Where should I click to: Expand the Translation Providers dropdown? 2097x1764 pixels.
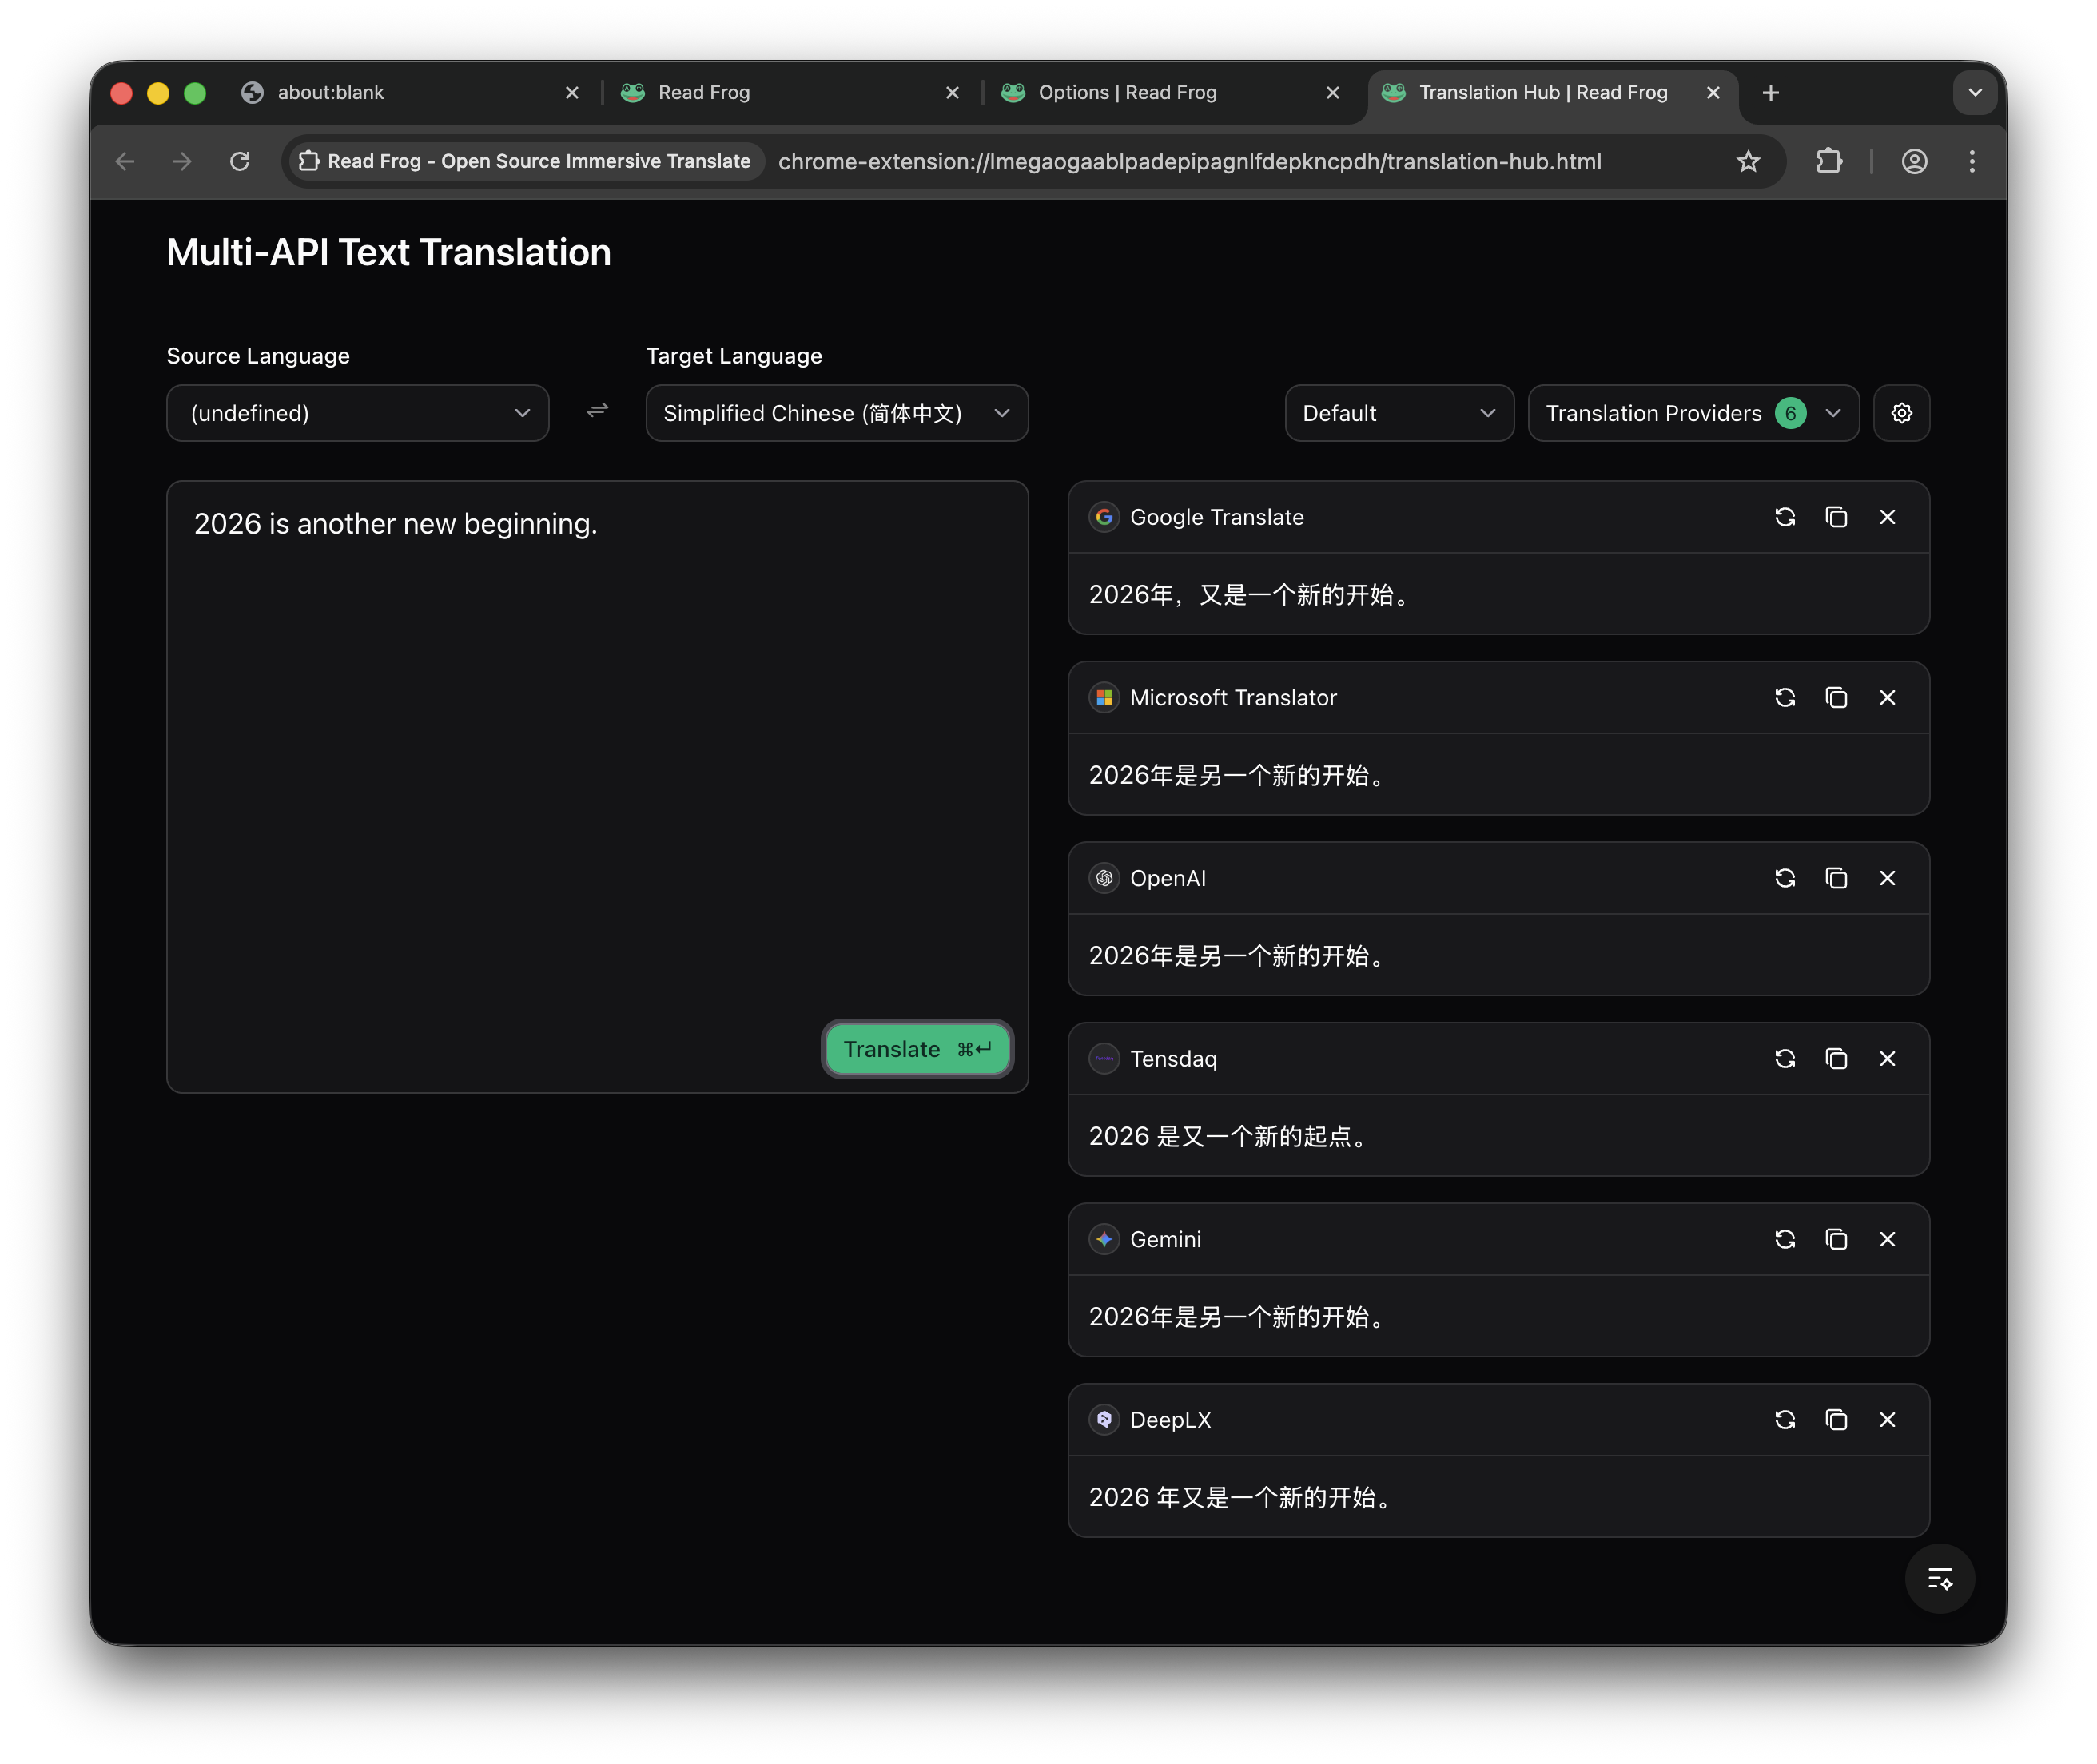[x=1693, y=413]
